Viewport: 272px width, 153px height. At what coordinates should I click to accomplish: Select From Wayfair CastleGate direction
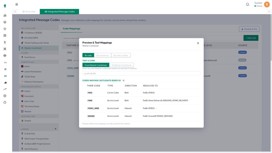pyautogui.click(x=96, y=65)
